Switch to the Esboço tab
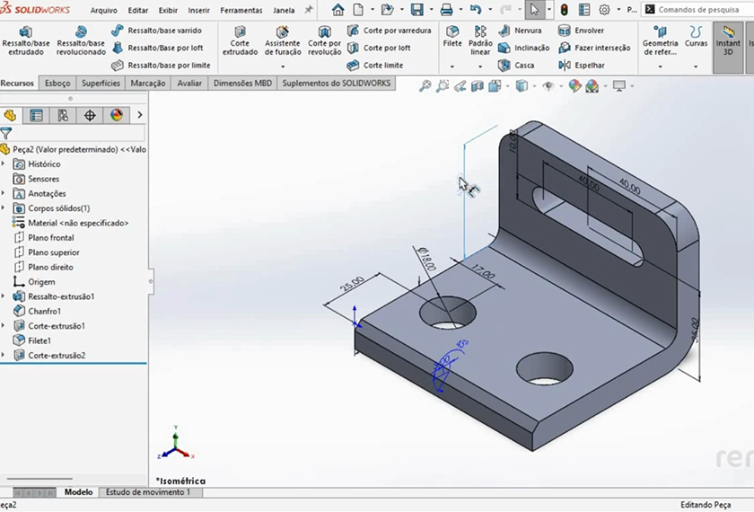The image size is (754, 512). (x=57, y=84)
